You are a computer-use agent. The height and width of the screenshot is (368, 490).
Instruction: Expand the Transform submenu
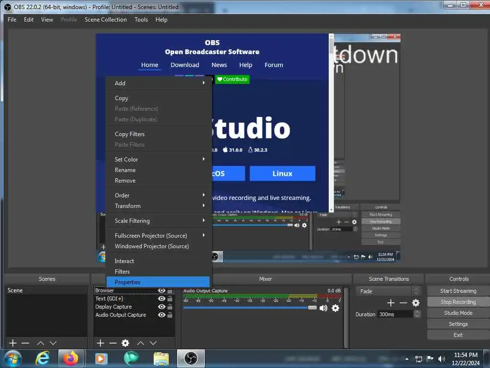click(x=158, y=206)
